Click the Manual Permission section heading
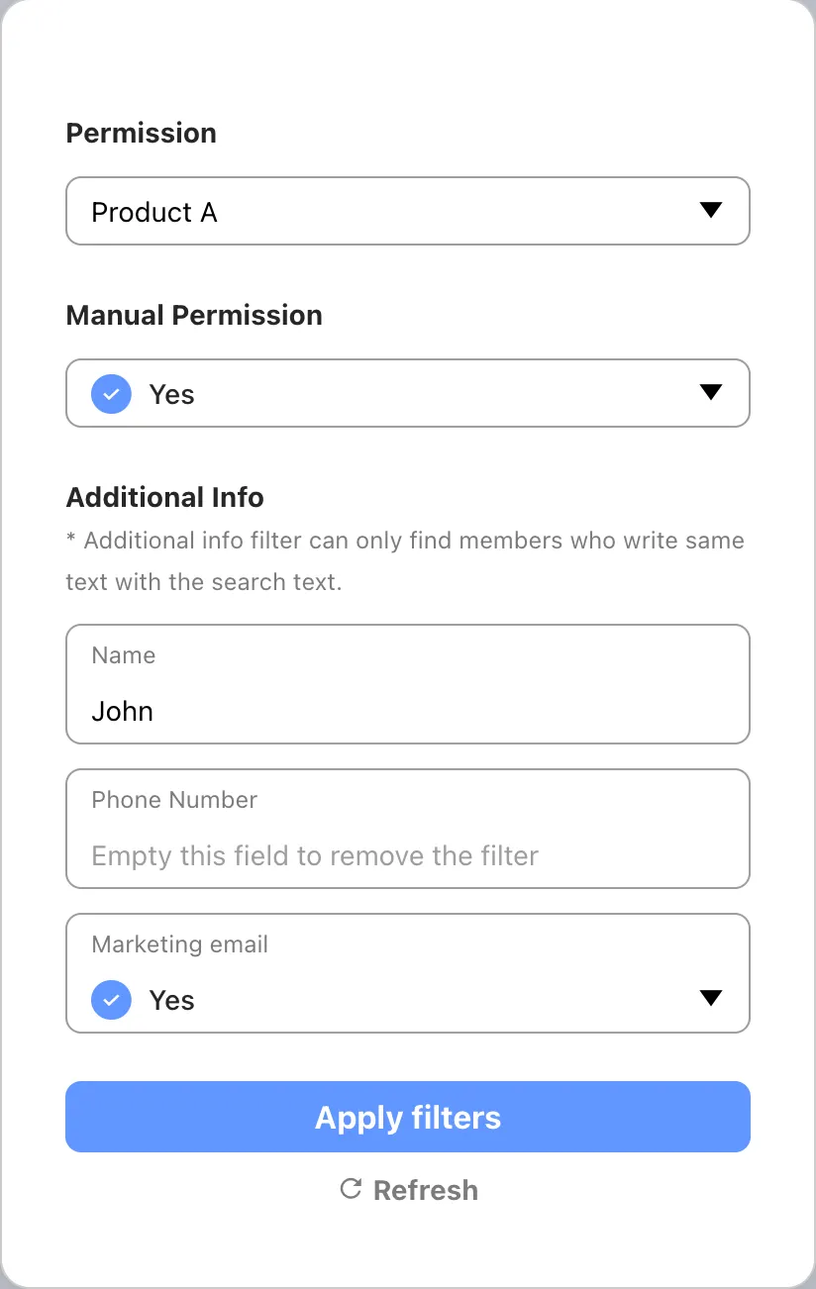 tap(194, 315)
